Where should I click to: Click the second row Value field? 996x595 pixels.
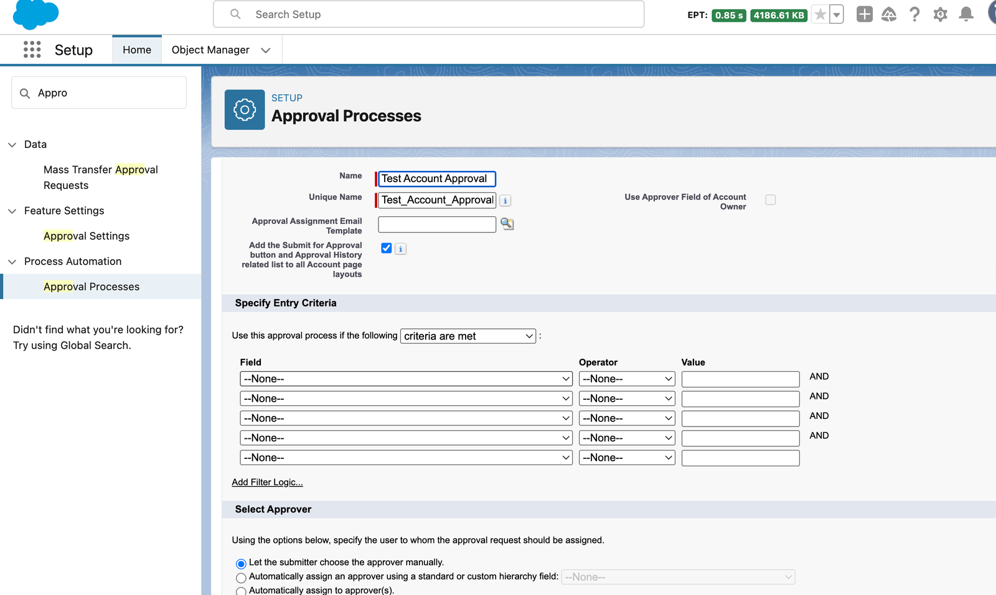click(x=740, y=399)
